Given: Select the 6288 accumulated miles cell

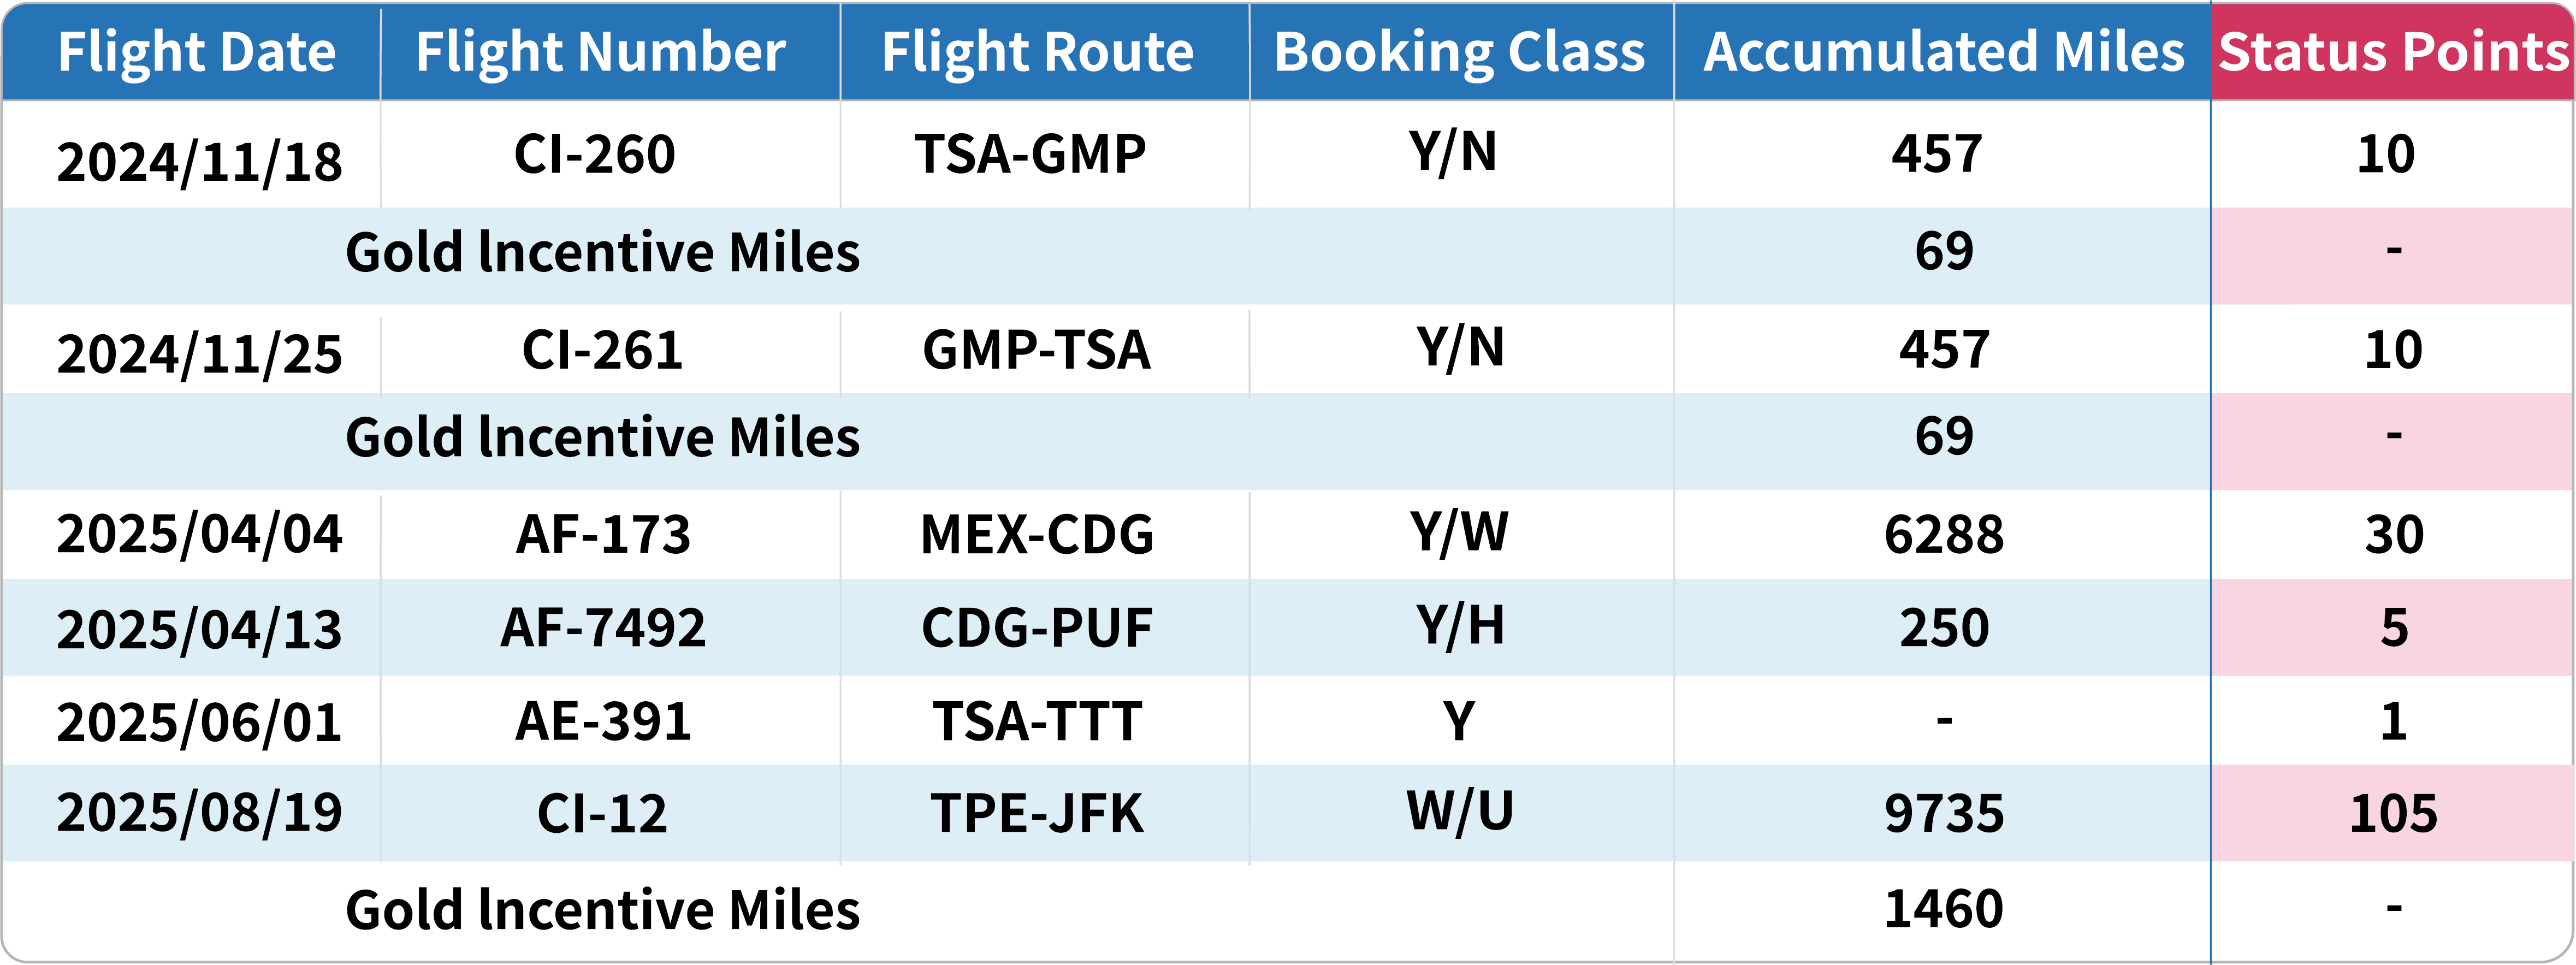Looking at the screenshot, I should 1943,534.
